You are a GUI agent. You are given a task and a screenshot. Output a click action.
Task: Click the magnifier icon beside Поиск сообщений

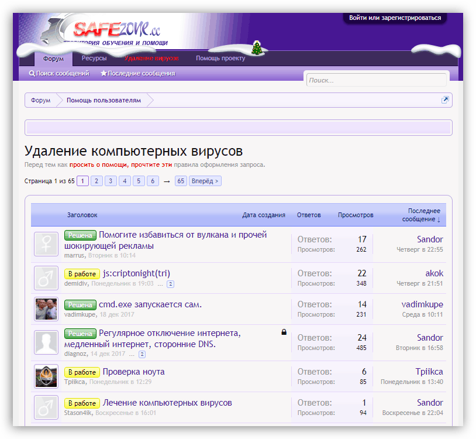[x=32, y=74]
